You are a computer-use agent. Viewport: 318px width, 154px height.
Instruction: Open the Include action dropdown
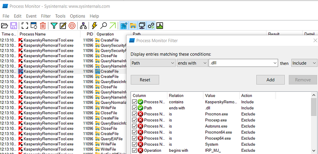coord(304,63)
